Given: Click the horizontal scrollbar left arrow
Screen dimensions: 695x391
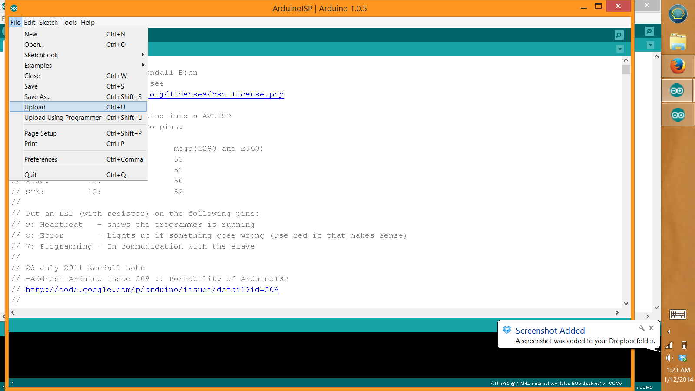Looking at the screenshot, I should tap(13, 312).
